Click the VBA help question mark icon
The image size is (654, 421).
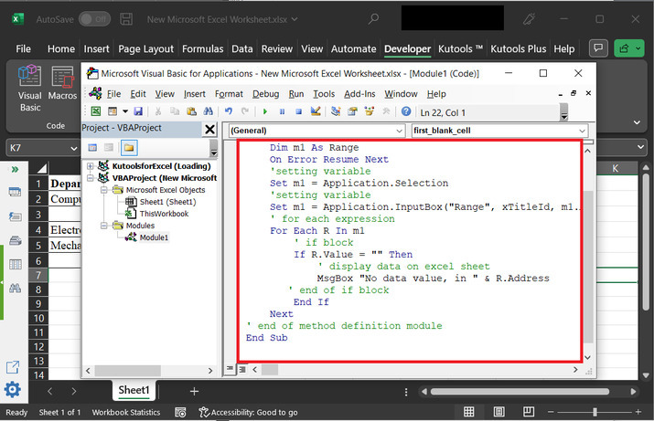click(406, 111)
